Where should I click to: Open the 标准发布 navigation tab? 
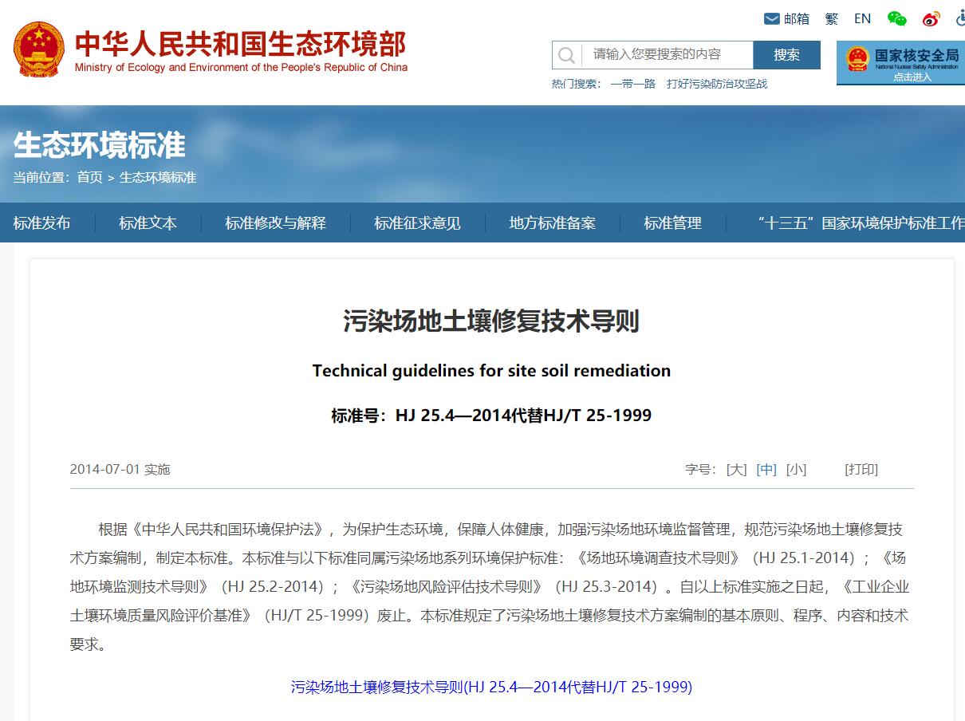[41, 223]
